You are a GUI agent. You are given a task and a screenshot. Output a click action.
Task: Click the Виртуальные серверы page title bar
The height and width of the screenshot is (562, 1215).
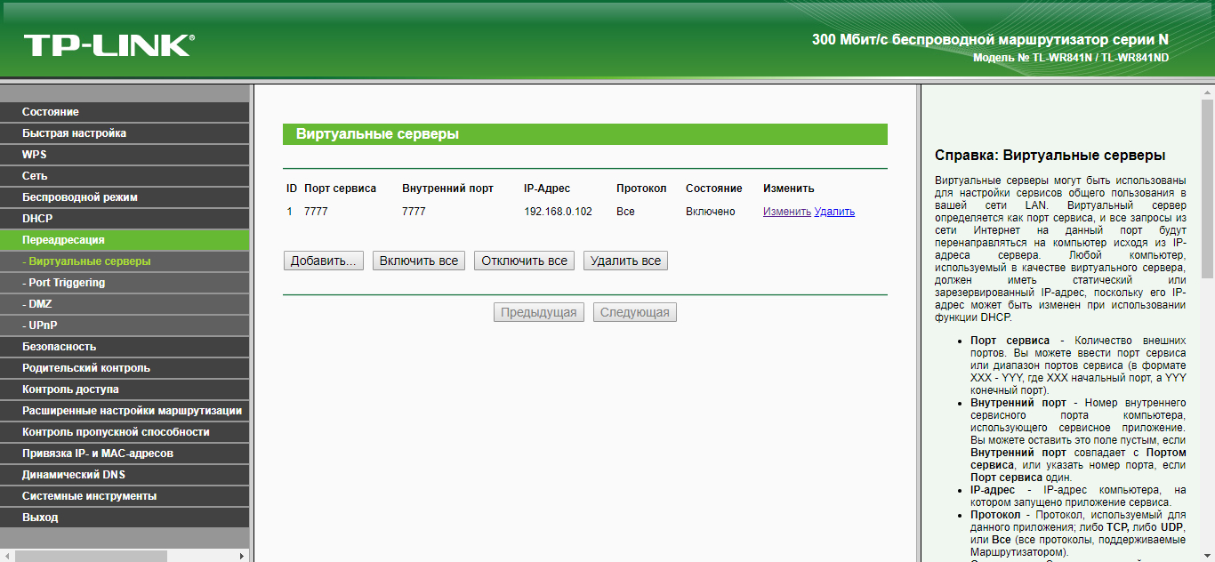tap(585, 134)
